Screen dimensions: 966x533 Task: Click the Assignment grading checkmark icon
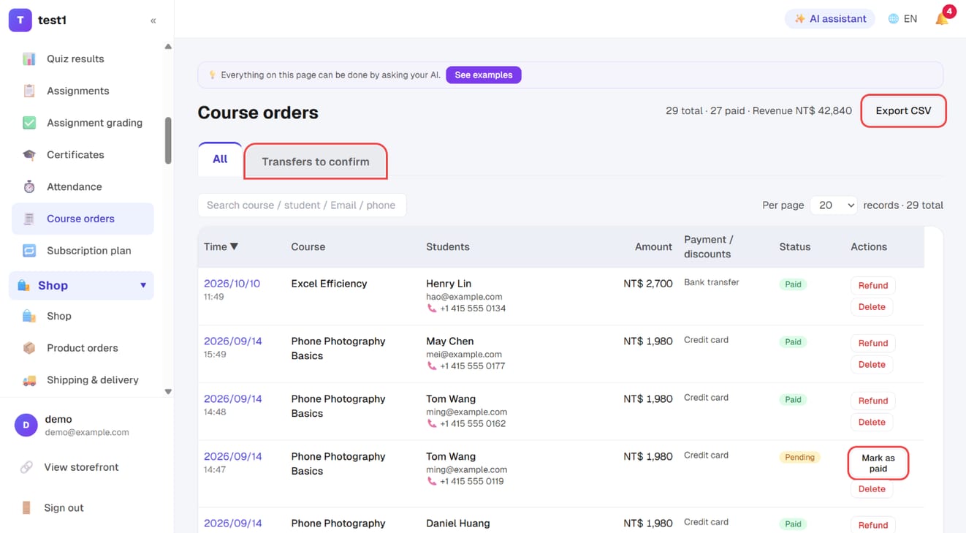(29, 123)
